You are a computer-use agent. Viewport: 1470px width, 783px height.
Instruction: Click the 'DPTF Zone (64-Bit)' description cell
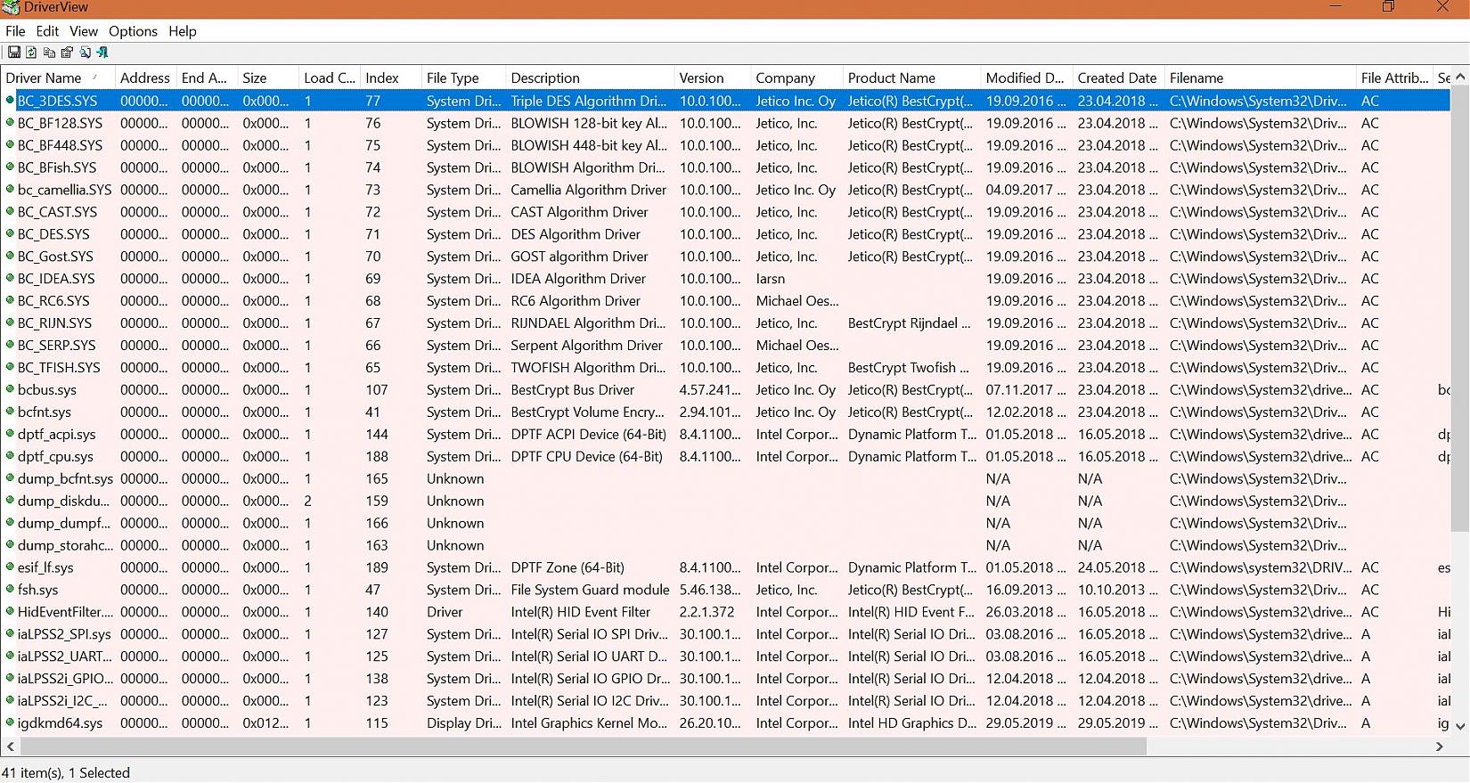click(x=568, y=567)
